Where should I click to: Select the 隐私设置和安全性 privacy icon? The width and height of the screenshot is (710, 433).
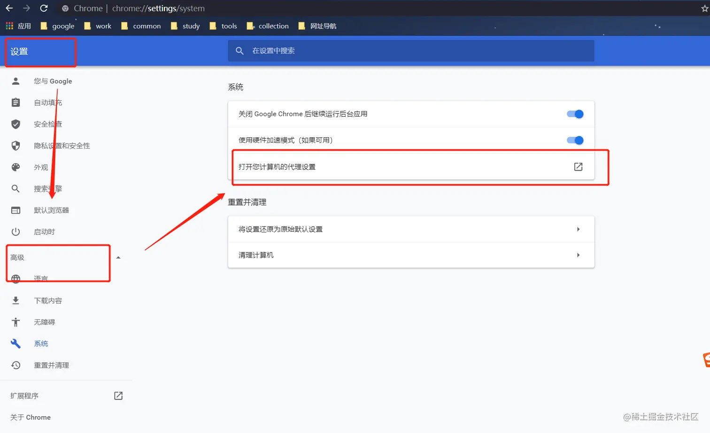click(15, 145)
